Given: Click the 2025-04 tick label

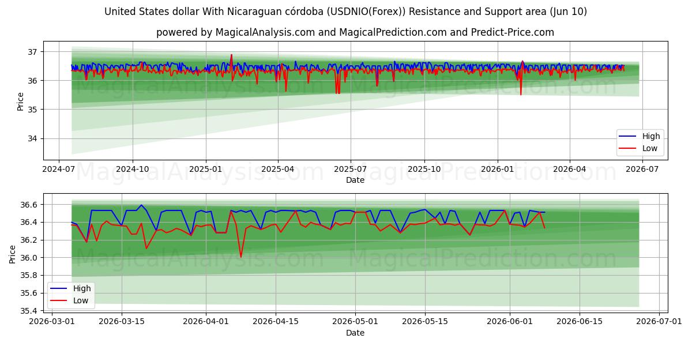Looking at the screenshot, I should pyautogui.click(x=278, y=169).
